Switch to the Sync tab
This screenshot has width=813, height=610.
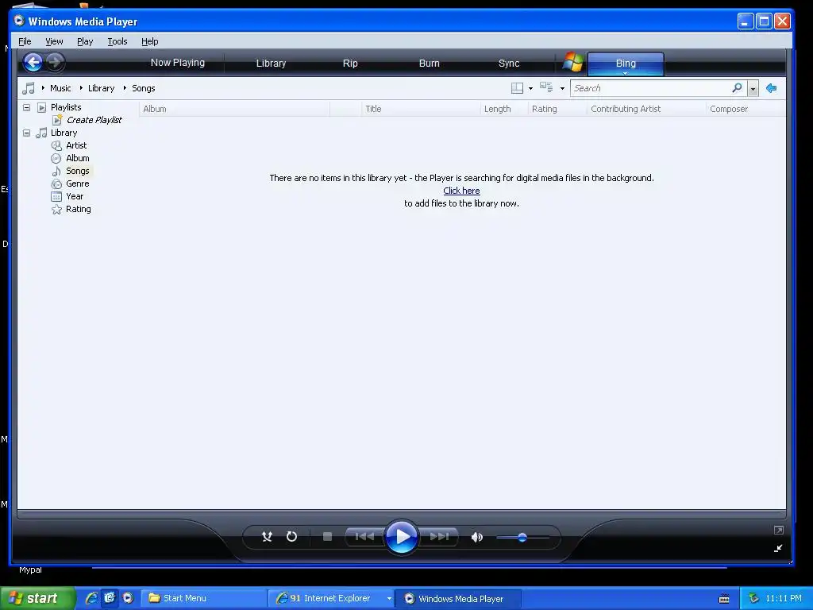click(509, 64)
